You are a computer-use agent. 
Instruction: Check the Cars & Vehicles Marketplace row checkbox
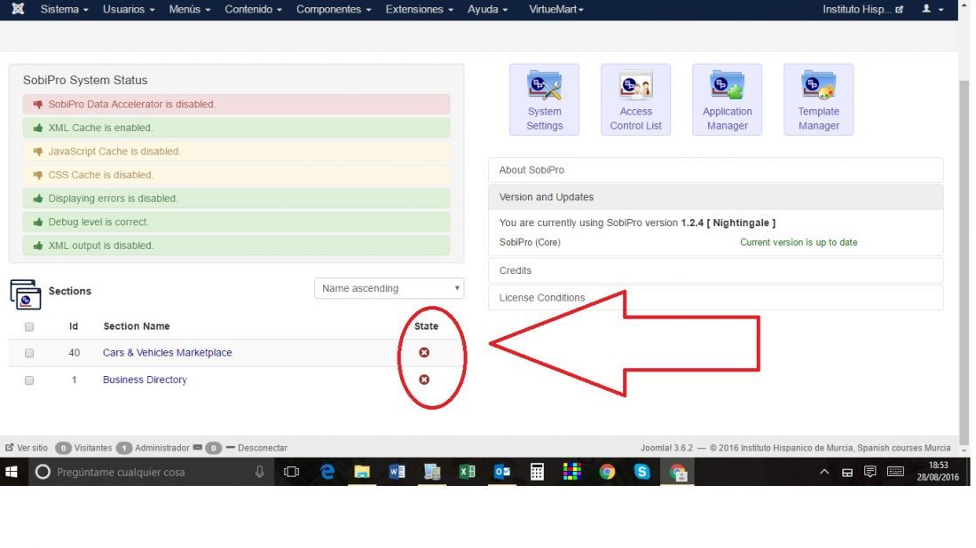29,353
